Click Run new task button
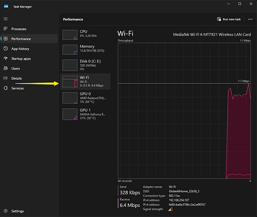This screenshot has width=257, height=217. [229, 19]
